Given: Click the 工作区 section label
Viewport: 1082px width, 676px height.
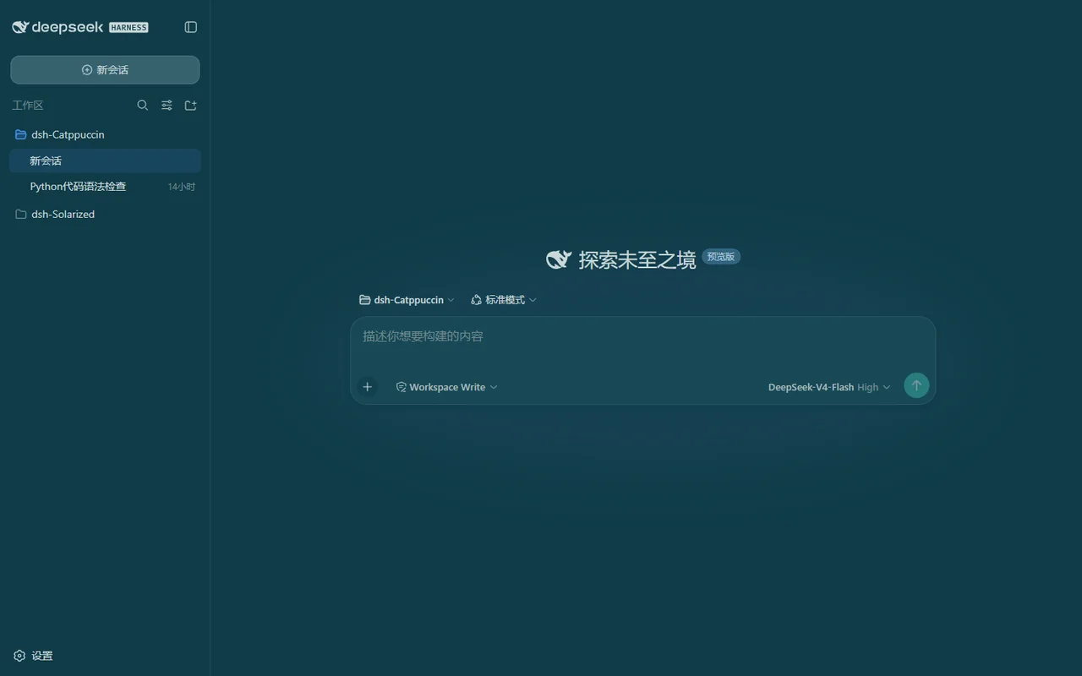Looking at the screenshot, I should pyautogui.click(x=28, y=106).
